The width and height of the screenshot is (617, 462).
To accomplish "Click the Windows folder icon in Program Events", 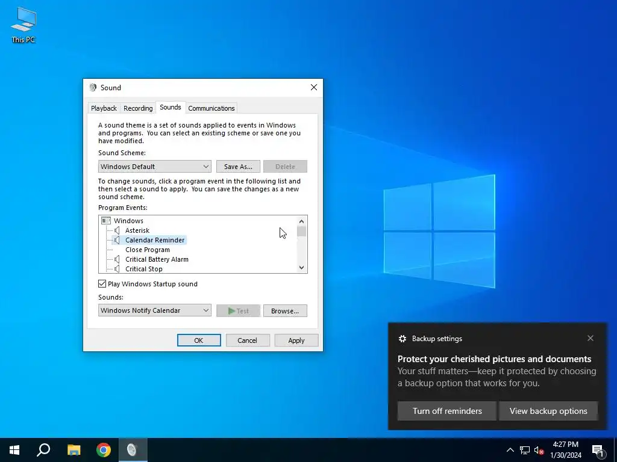I will click(106, 221).
